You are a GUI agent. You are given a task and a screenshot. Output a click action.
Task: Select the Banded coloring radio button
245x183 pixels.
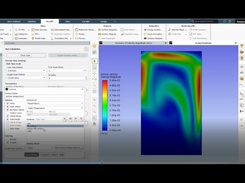tap(8, 139)
